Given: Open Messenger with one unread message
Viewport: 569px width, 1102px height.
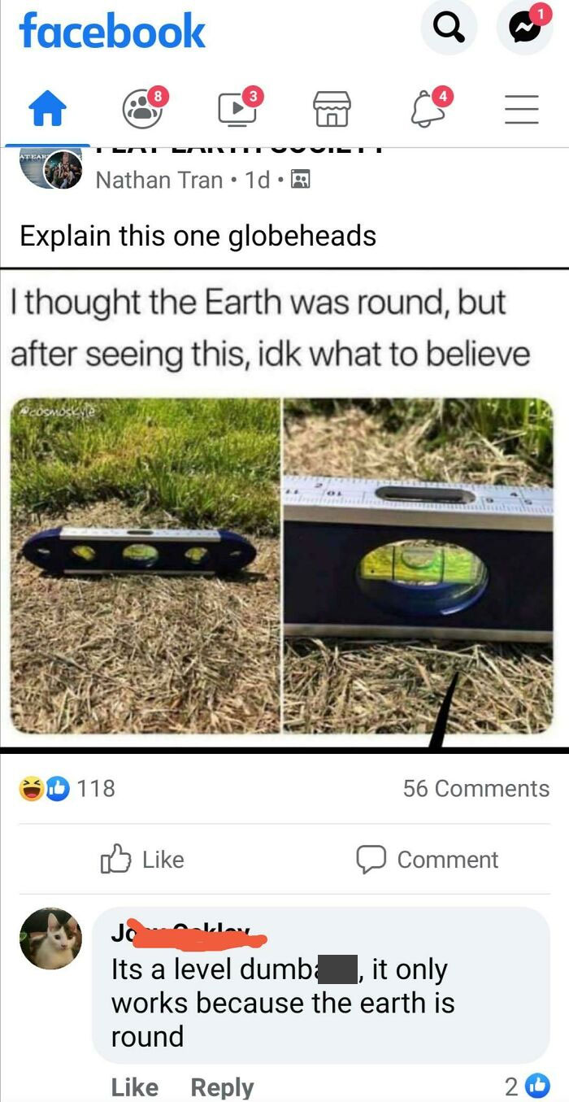Looking at the screenshot, I should (524, 28).
